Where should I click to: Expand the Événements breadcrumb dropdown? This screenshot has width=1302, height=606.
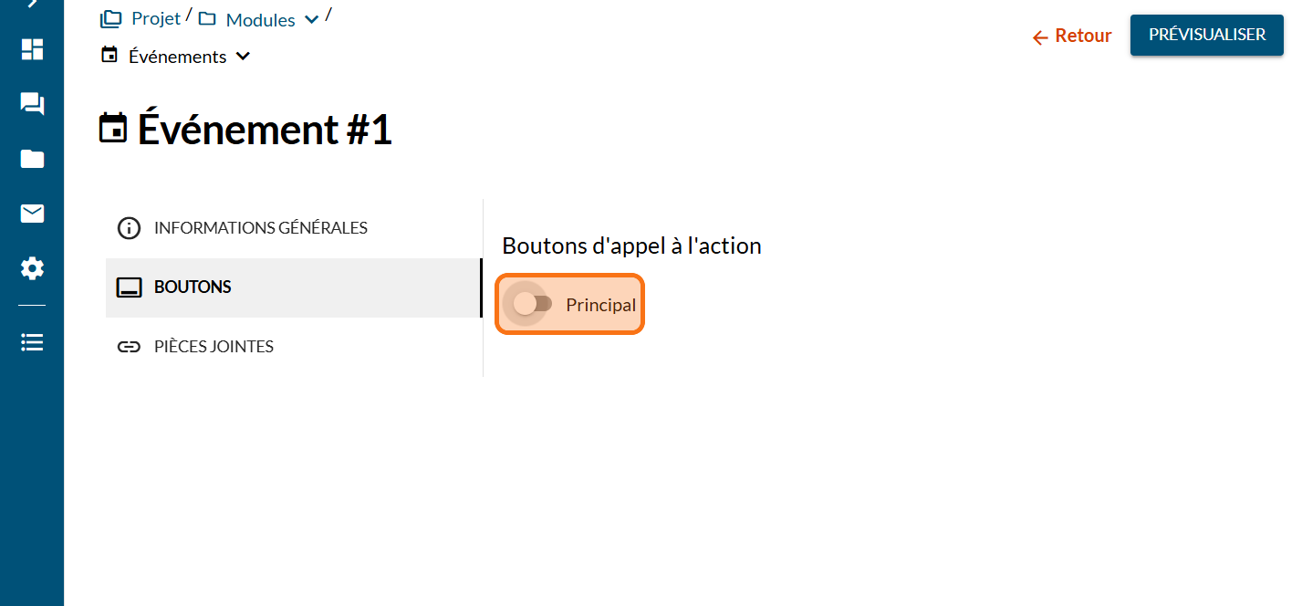click(x=243, y=57)
